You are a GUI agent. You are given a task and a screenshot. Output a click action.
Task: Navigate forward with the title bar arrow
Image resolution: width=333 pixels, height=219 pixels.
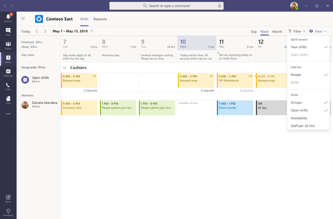point(12,6)
